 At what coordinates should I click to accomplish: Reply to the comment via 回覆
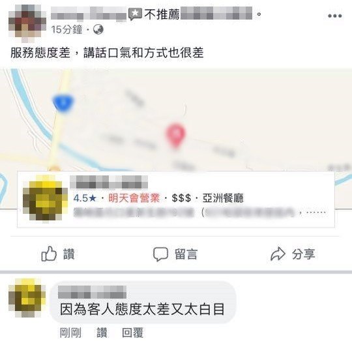tap(132, 333)
